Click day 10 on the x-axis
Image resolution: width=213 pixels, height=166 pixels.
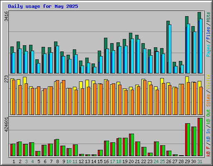pos(69,161)
